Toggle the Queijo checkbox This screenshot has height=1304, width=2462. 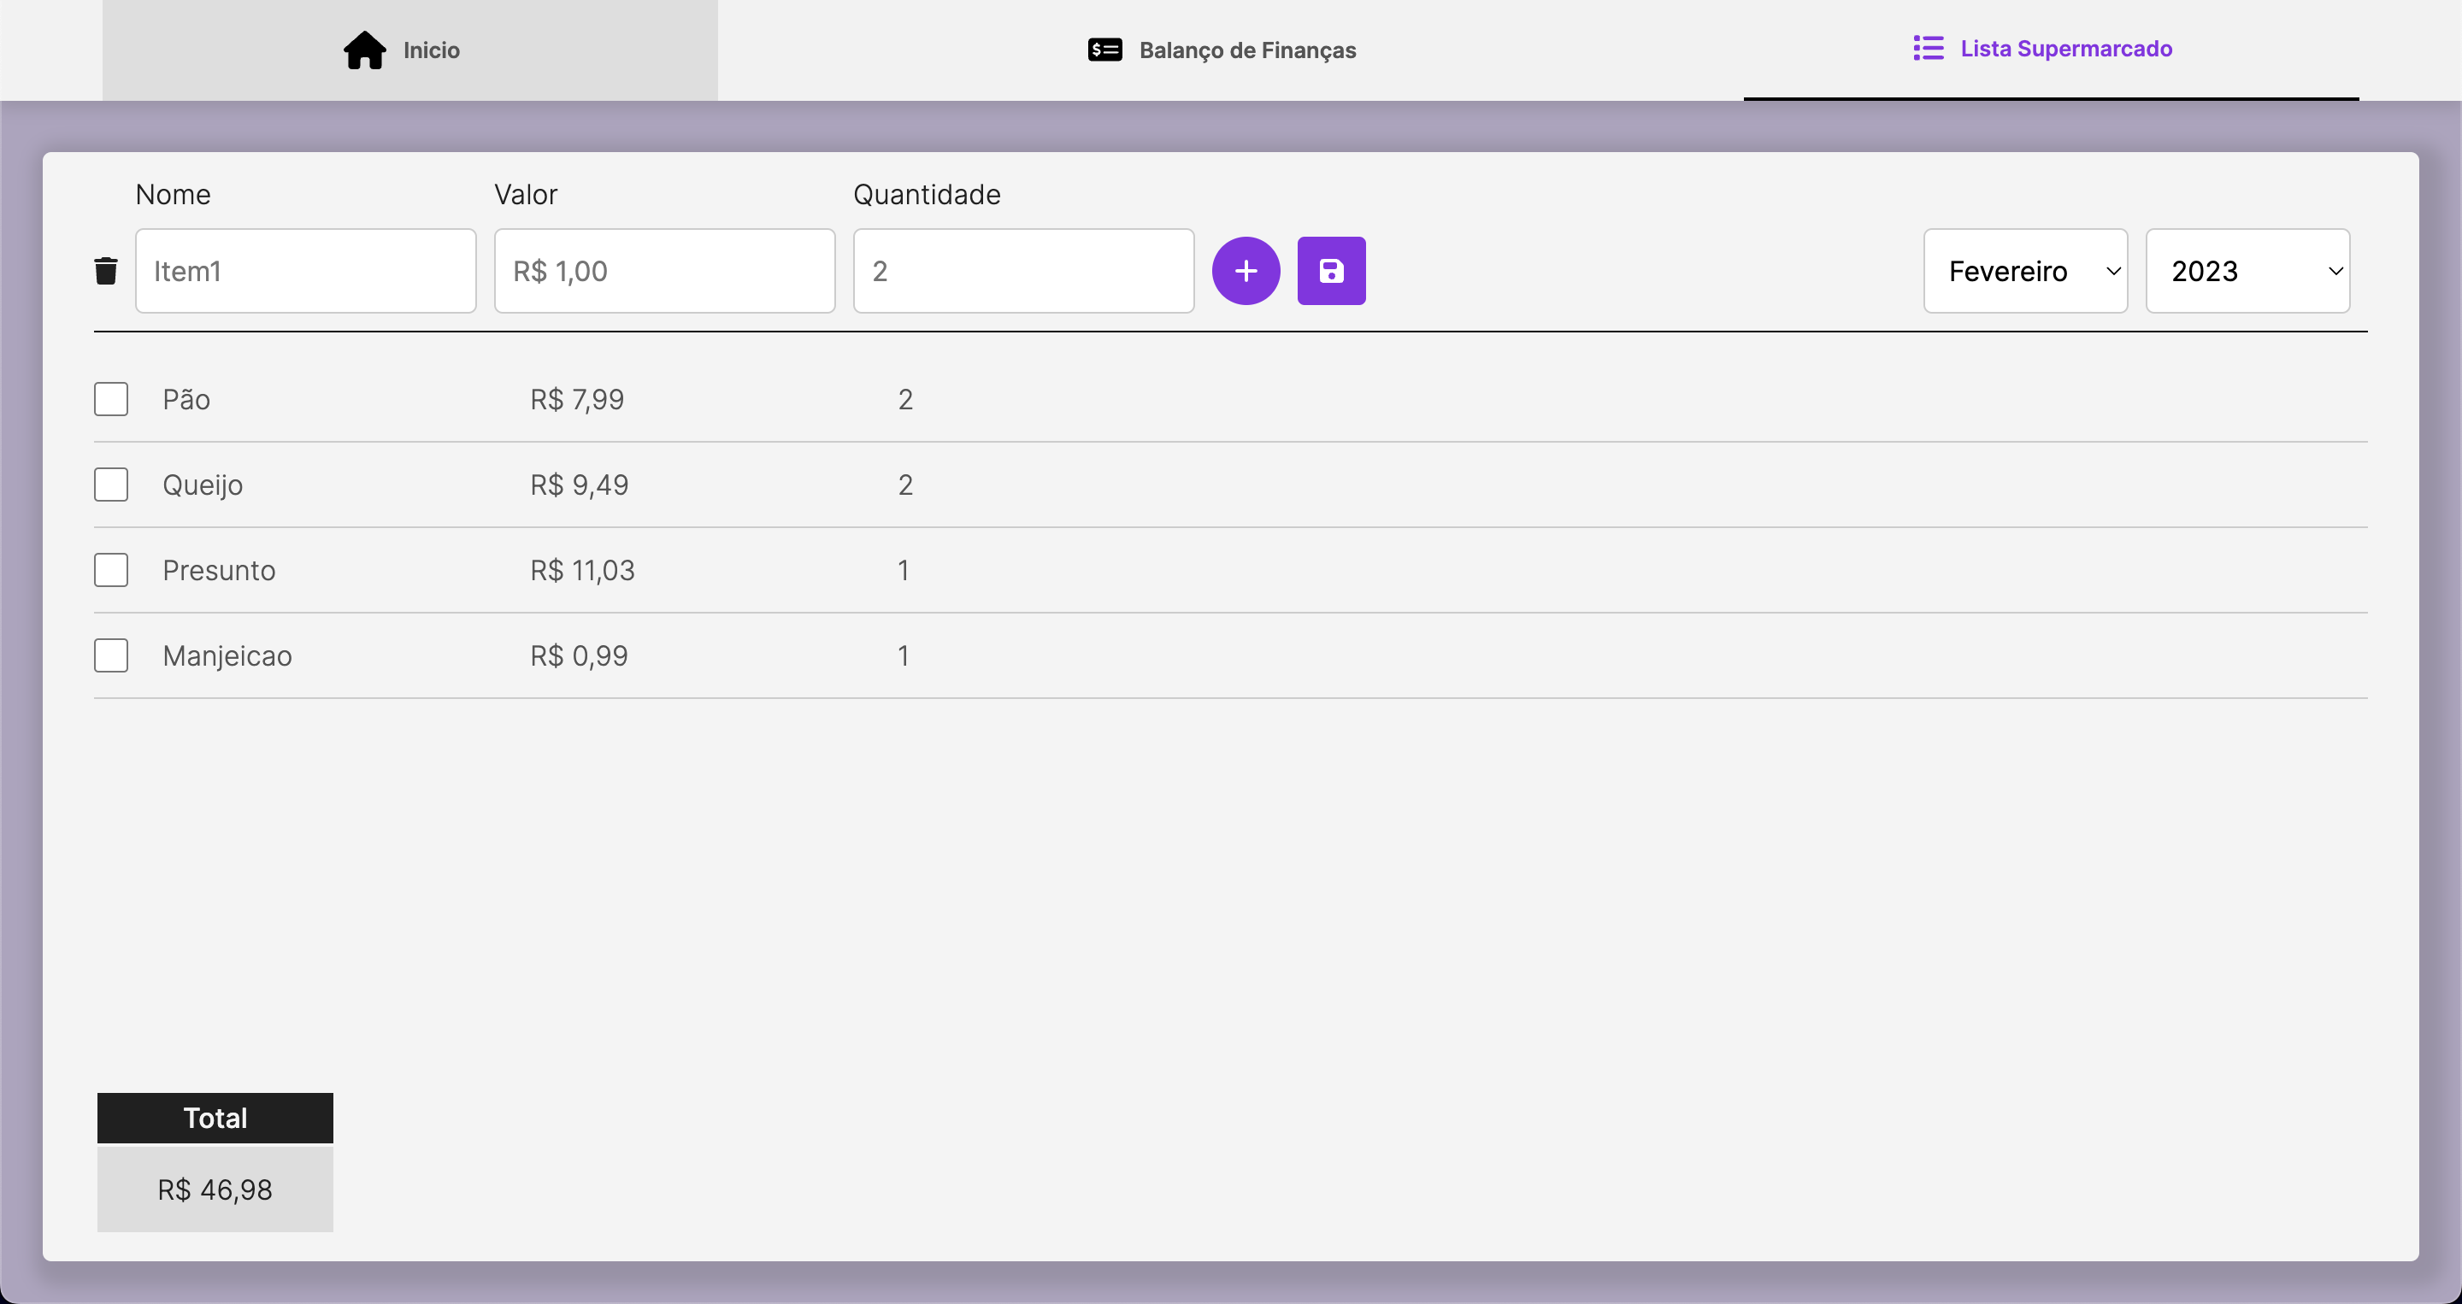tap(111, 485)
